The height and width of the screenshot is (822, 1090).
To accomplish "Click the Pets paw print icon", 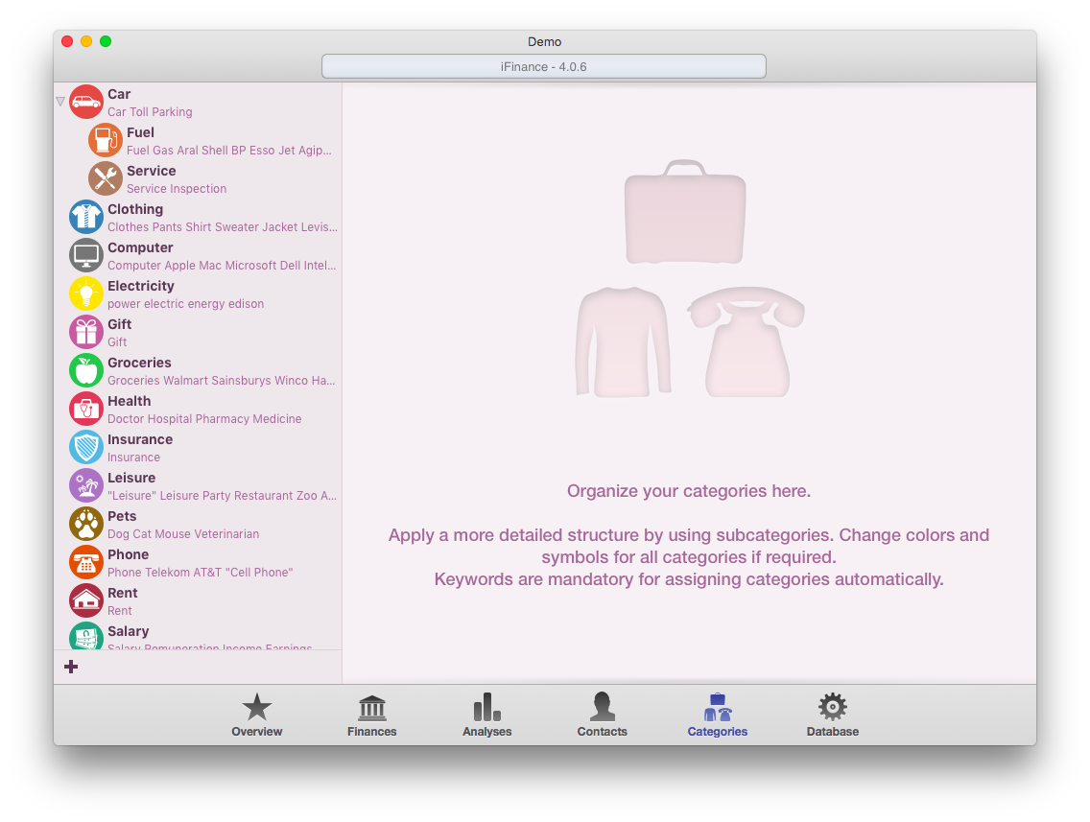I will click(x=86, y=524).
